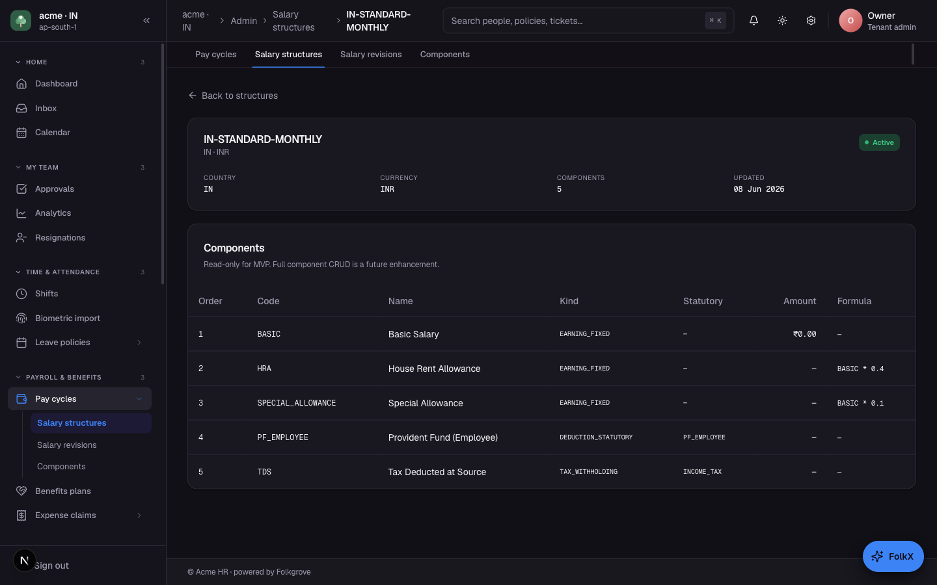Collapse the sidebar with double chevron
This screenshot has width=937, height=585.
pyautogui.click(x=146, y=21)
